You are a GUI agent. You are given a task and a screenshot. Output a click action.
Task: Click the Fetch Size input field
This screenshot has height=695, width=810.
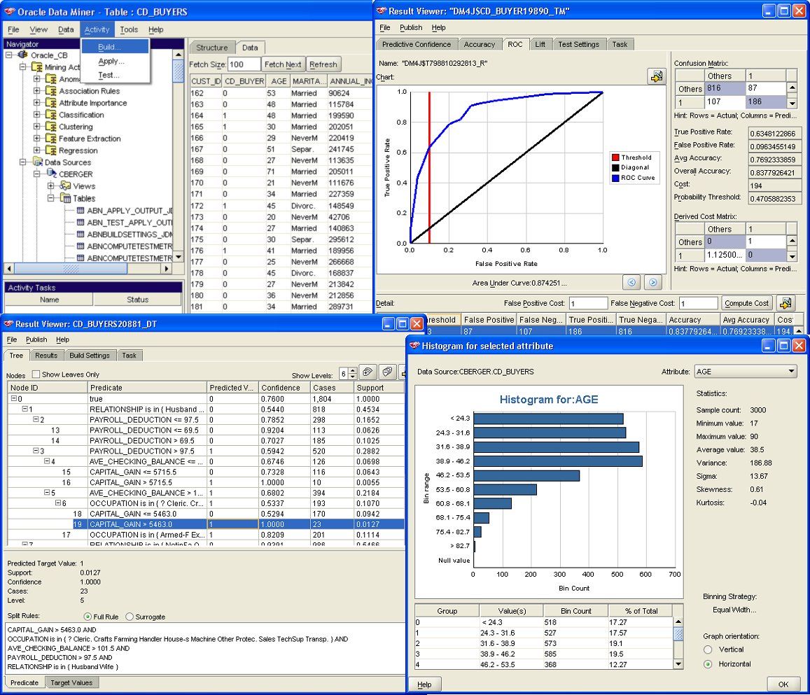244,64
